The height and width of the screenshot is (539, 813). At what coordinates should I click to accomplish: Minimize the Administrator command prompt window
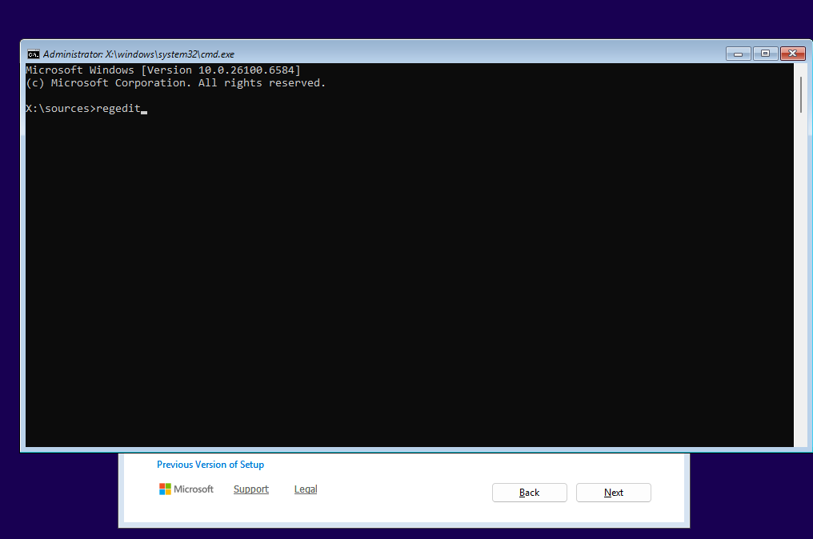pos(738,54)
